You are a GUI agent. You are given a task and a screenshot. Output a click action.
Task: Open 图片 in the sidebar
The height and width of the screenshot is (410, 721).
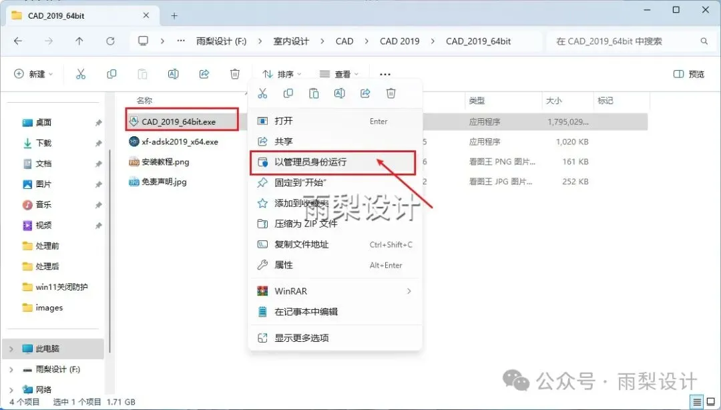pos(43,184)
